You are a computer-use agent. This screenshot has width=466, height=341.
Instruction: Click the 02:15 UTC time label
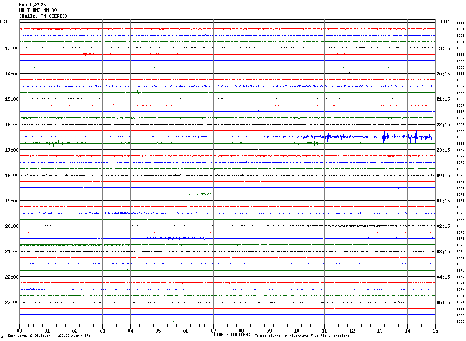pyautogui.click(x=443, y=226)
